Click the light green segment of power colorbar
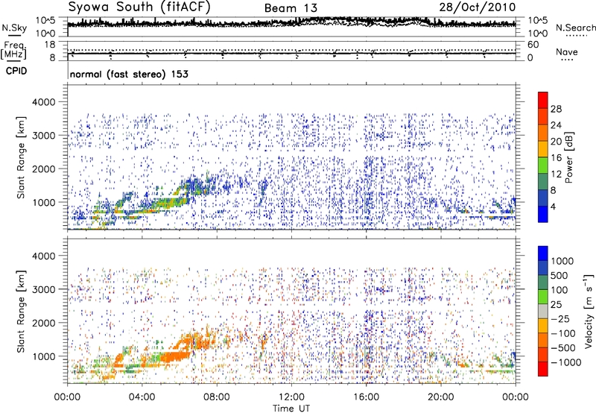Screen dimensions: 596x413 tap(543, 165)
